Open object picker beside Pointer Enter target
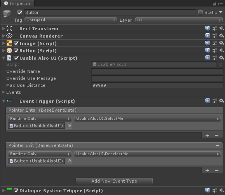225x195 pixels. tap(69, 126)
